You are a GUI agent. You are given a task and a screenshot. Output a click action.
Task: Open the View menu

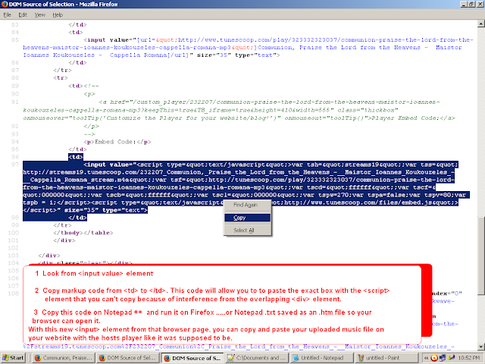click(39, 15)
